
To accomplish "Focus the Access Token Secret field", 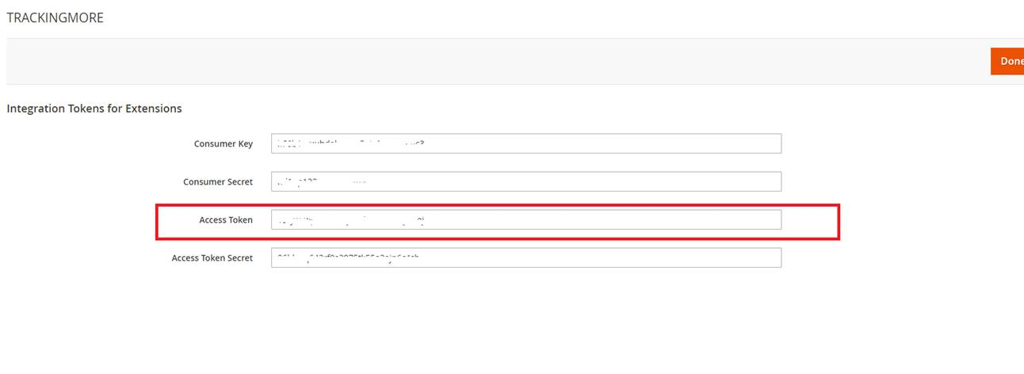I will pos(526,258).
